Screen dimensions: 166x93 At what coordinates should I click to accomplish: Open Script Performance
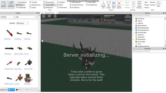point(77,5)
